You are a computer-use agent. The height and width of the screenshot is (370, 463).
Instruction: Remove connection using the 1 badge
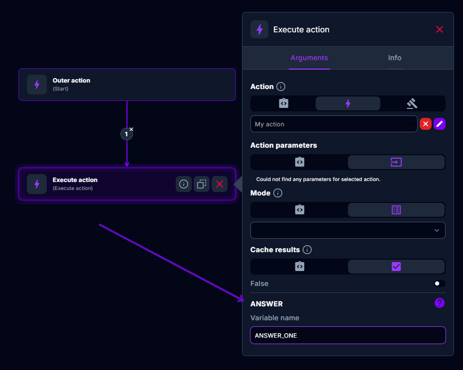coord(131,129)
